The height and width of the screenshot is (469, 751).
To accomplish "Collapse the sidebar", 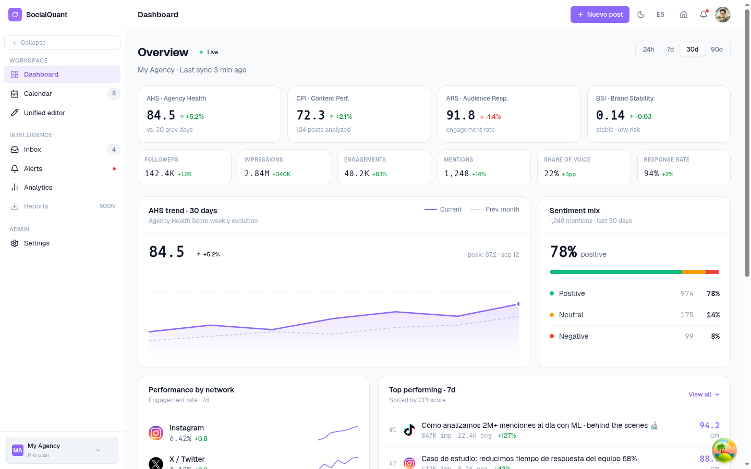I will [62, 43].
